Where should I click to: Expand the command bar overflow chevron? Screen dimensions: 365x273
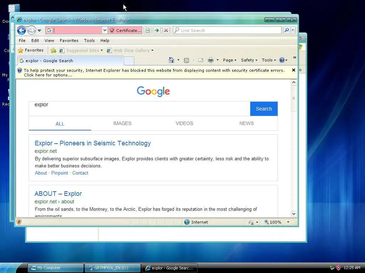[x=295, y=57]
